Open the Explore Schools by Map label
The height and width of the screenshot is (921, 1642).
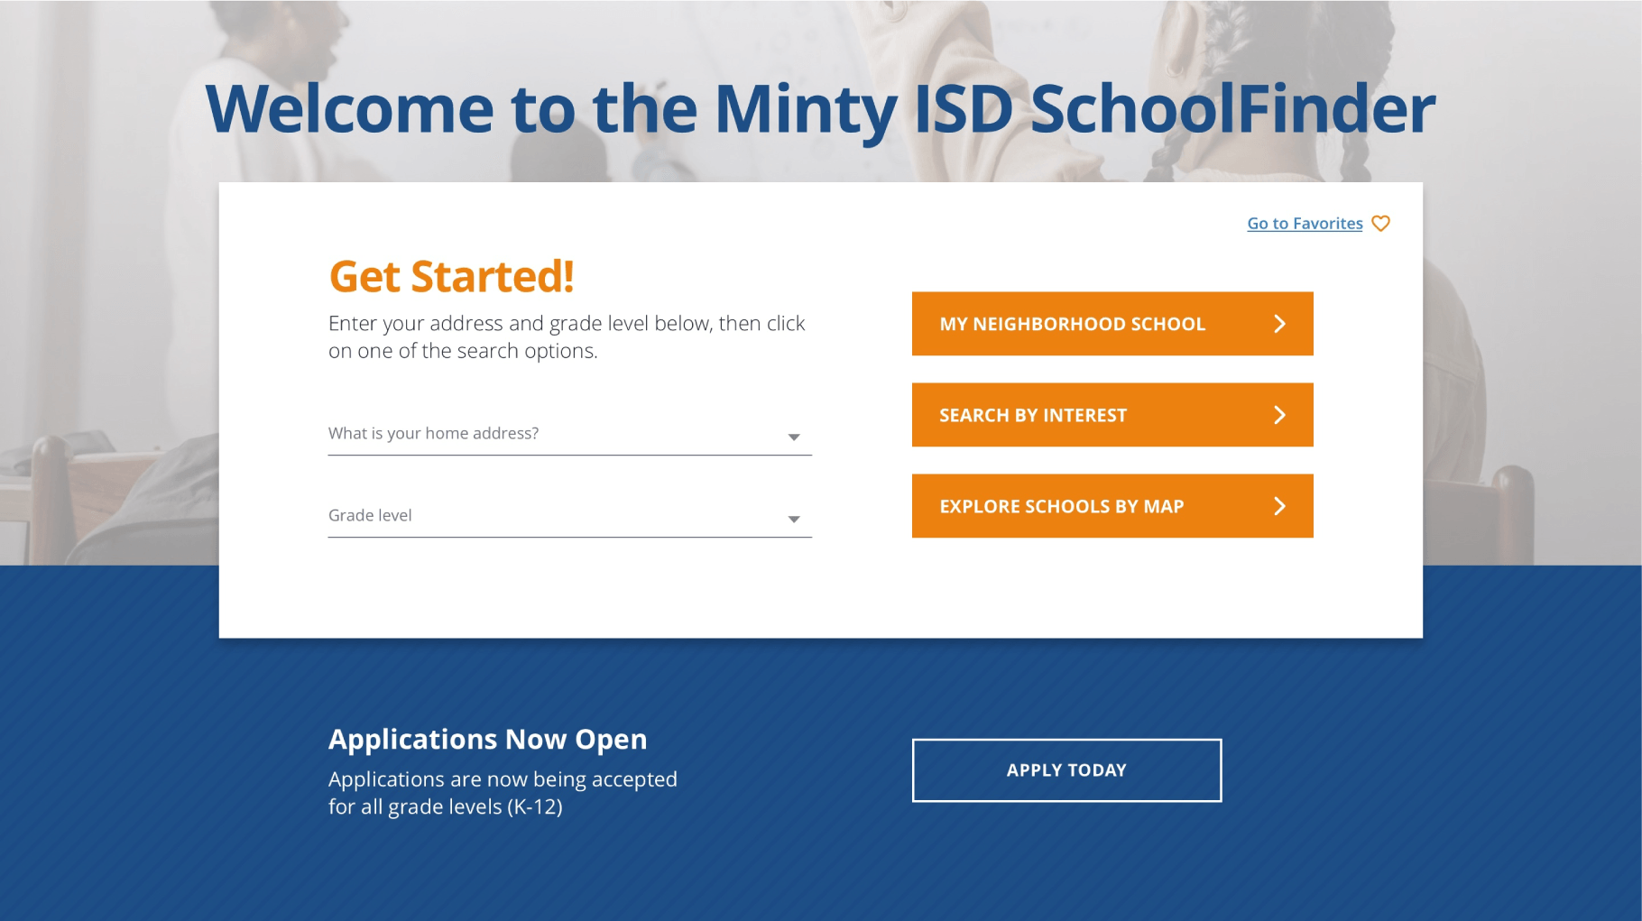pyautogui.click(x=1061, y=506)
